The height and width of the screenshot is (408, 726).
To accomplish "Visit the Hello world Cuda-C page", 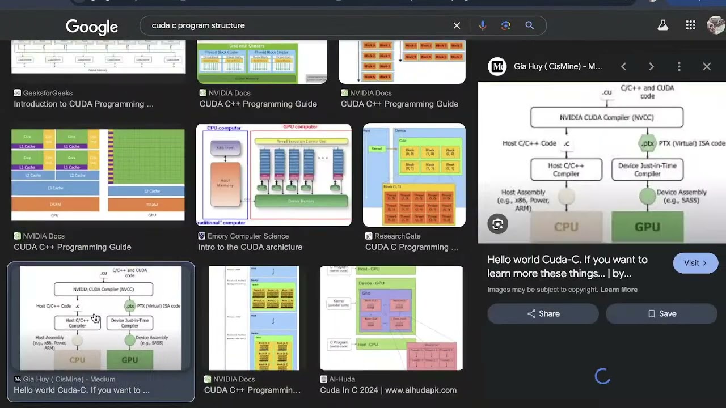I will click(x=695, y=263).
